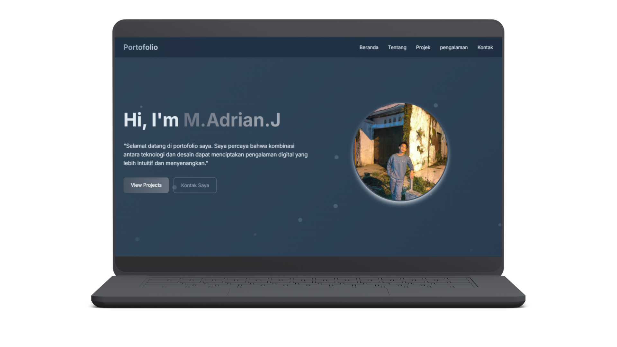Screen dimensions: 617x347
Task: Click the laptop keyboard area
Action: [308, 282]
